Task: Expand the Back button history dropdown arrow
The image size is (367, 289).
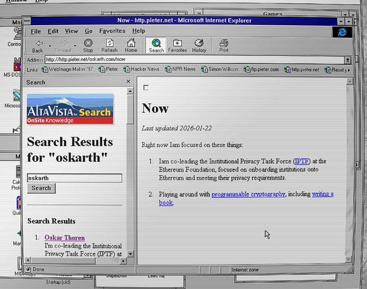Action: click(50, 46)
